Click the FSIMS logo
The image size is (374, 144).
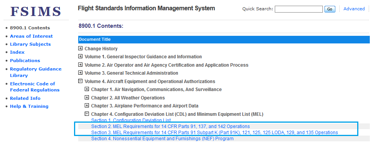pyautogui.click(x=36, y=11)
